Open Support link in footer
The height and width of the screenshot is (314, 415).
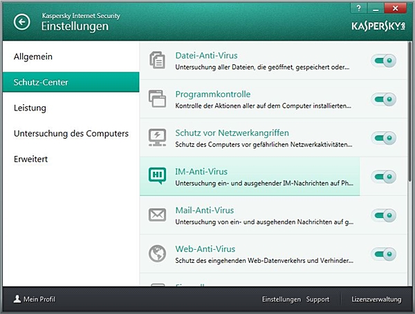[317, 300]
